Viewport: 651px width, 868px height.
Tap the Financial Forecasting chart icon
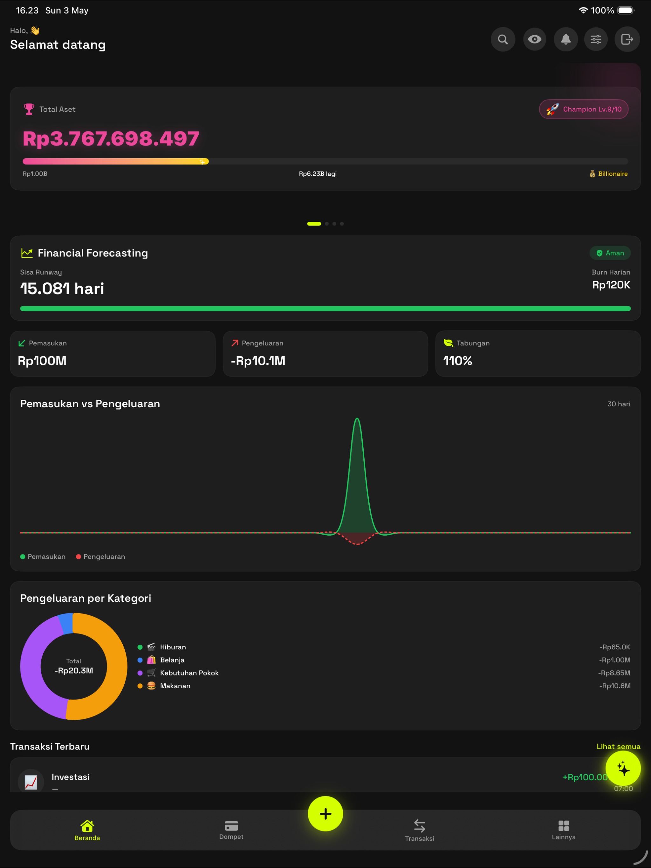[27, 253]
